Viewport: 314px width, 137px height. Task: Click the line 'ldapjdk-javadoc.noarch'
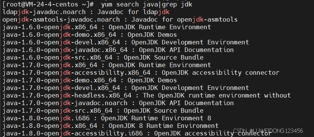[44, 12]
